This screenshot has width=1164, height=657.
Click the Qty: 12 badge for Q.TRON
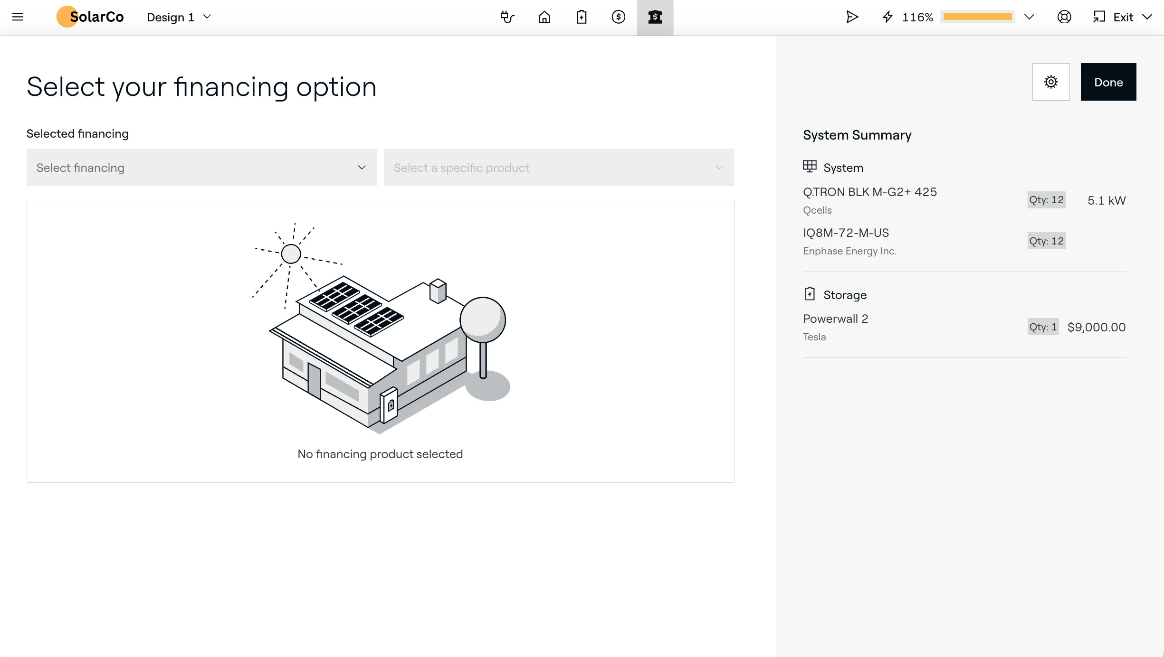[1046, 200]
